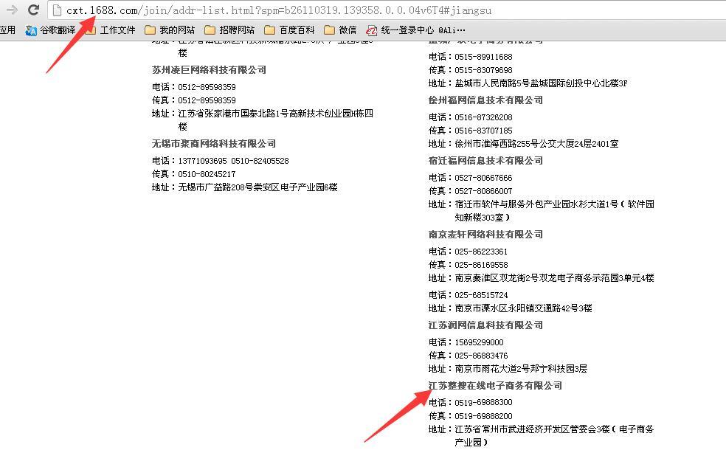
Task: Open the 谷歌翻译 bookmark
Action: (51, 30)
